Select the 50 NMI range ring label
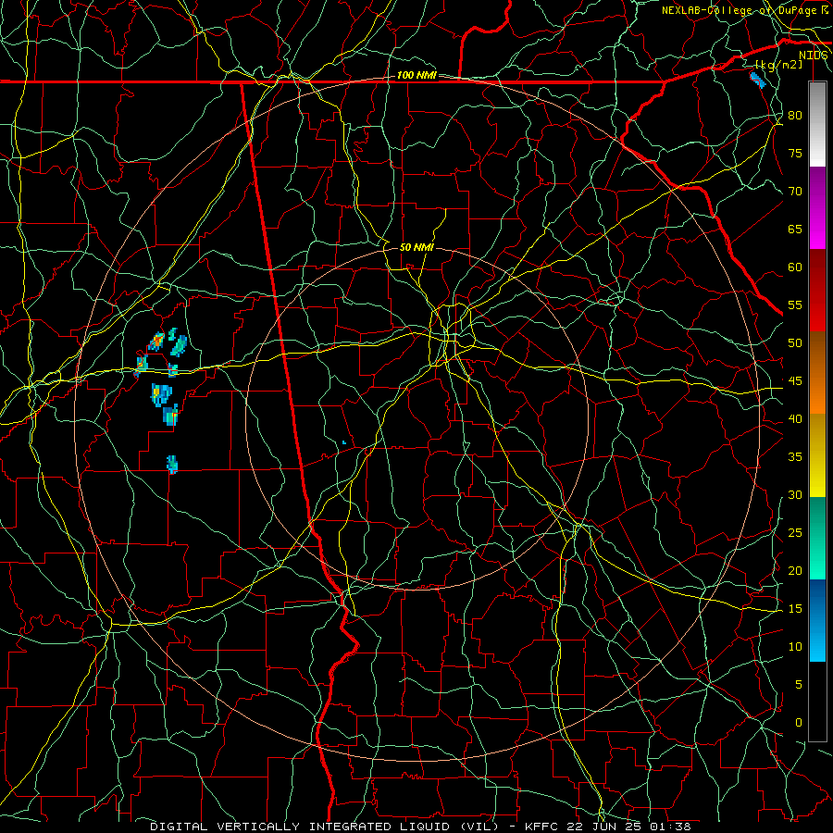833x833 pixels. (x=416, y=247)
